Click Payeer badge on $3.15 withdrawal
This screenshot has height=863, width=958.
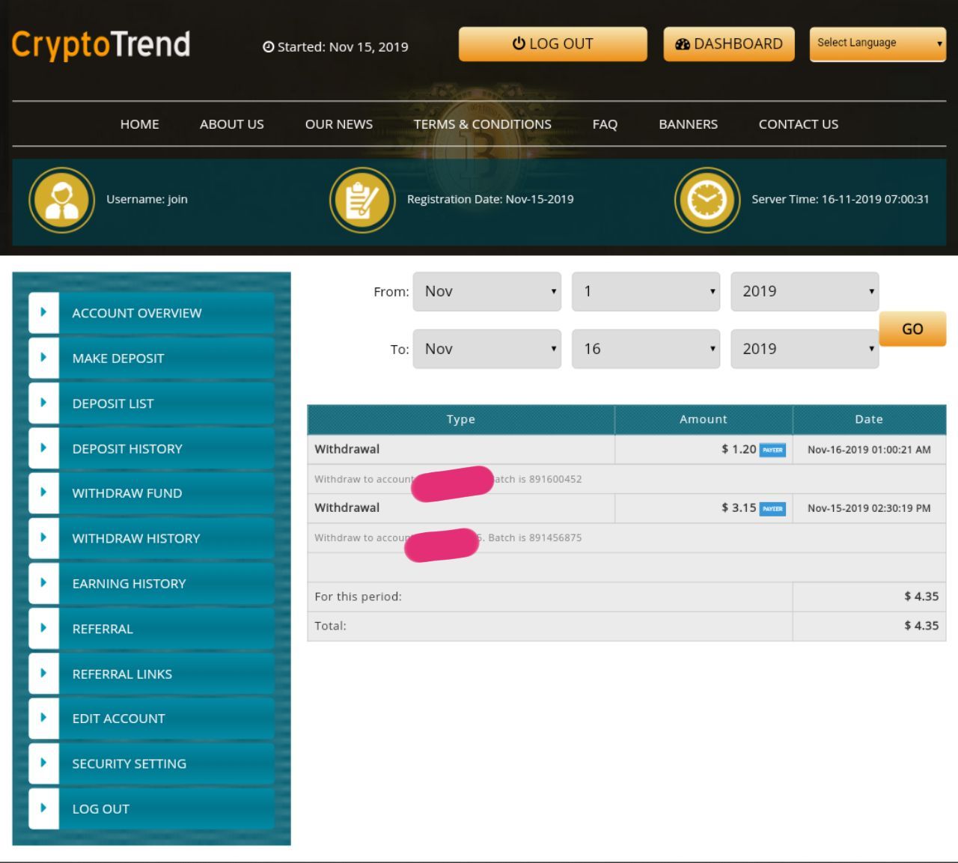tap(772, 508)
